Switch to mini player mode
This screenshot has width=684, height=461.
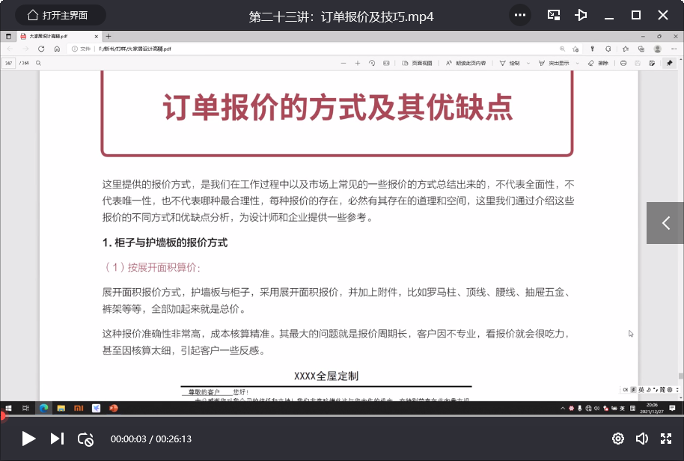click(554, 15)
